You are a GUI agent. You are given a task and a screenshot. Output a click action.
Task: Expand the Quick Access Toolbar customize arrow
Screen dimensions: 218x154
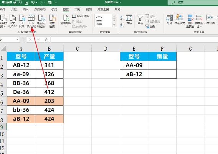(x=56, y=3)
